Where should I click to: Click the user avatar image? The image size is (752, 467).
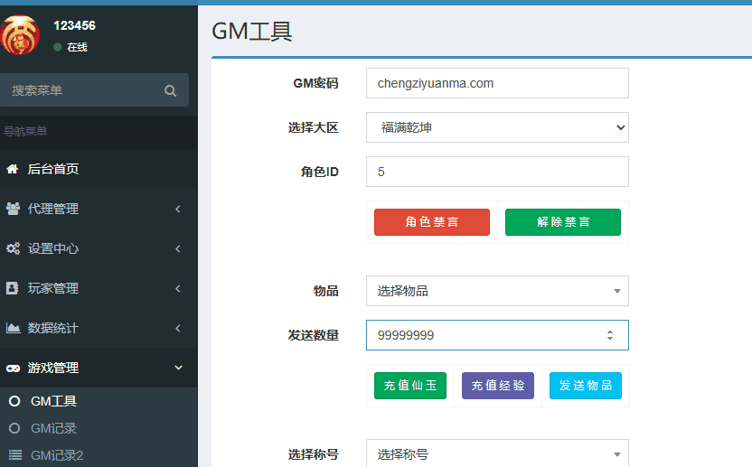click(x=21, y=35)
